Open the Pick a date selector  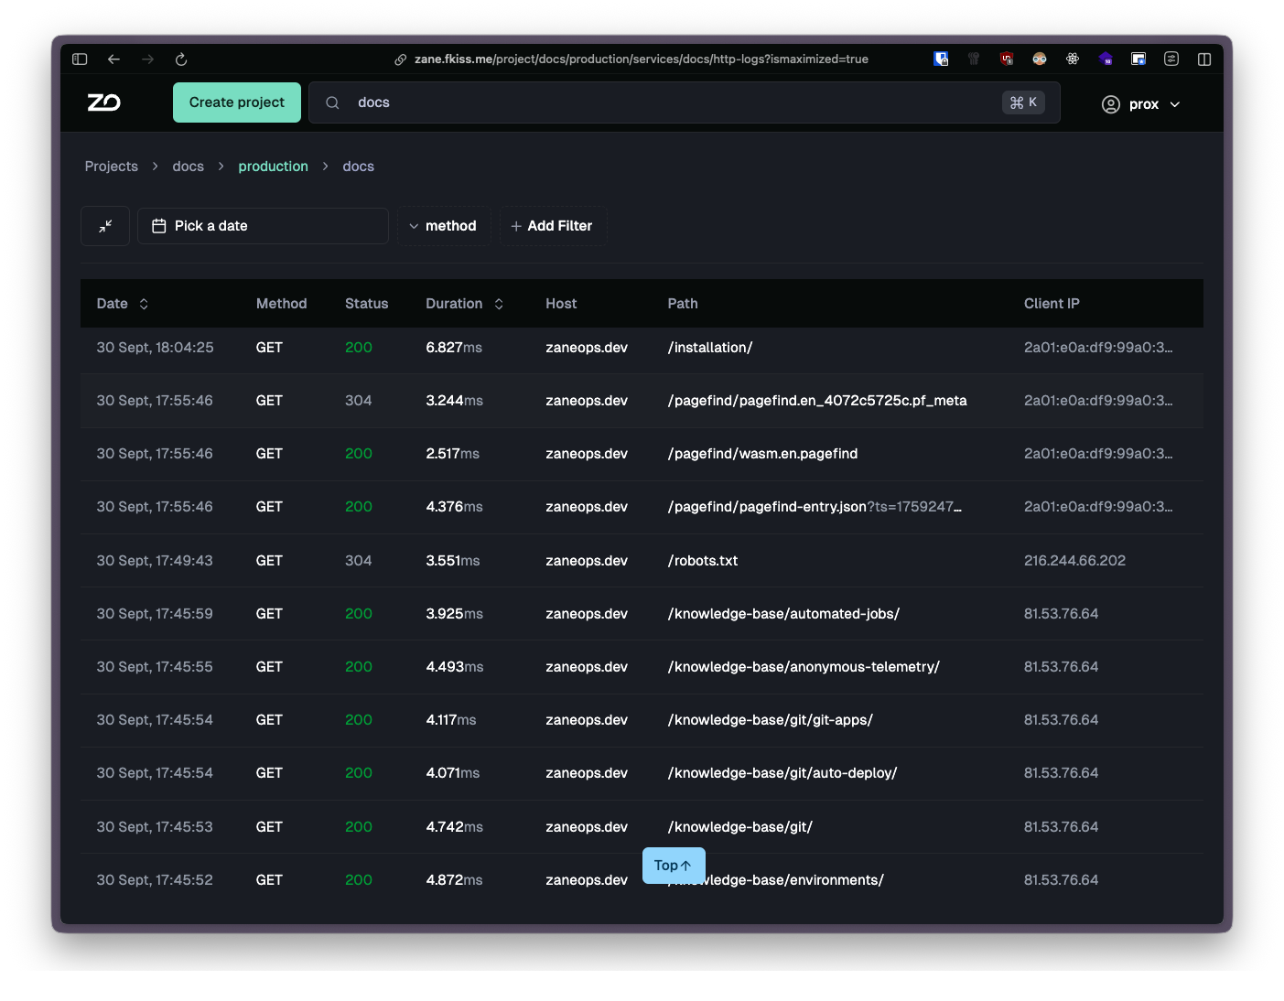263,226
